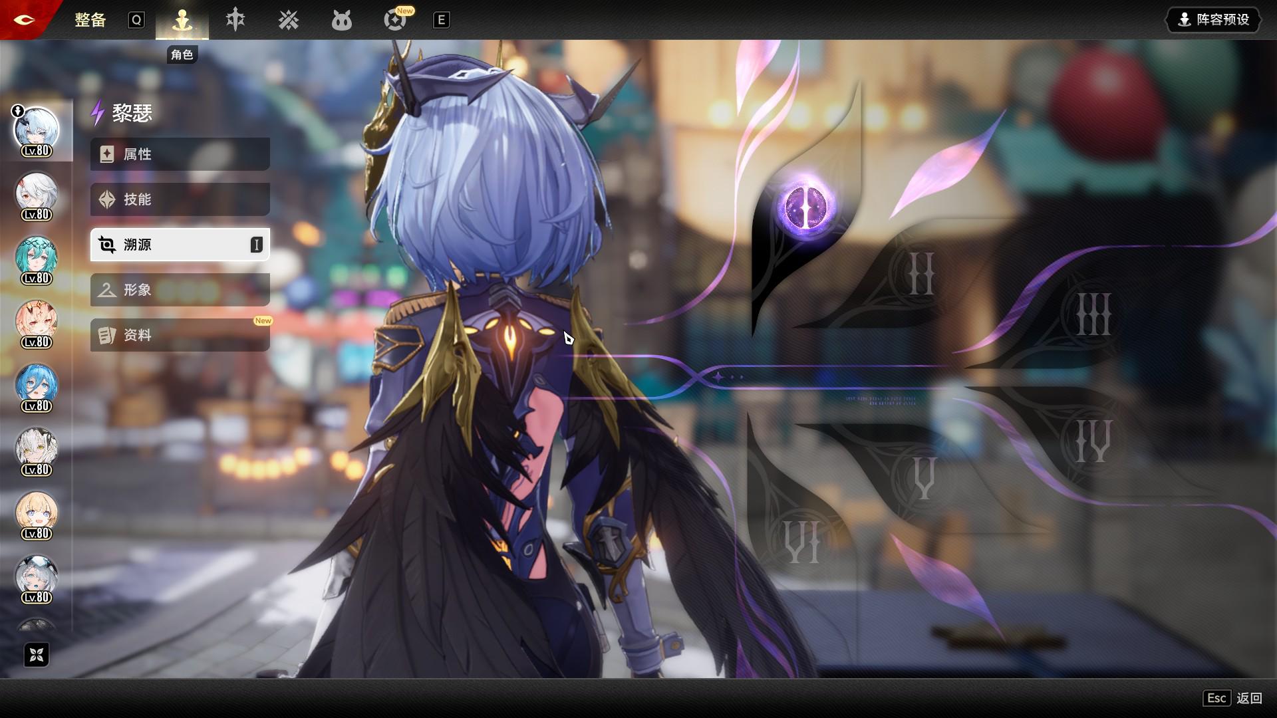Click the flower icon at bottom-left
The height and width of the screenshot is (718, 1277).
(x=37, y=655)
